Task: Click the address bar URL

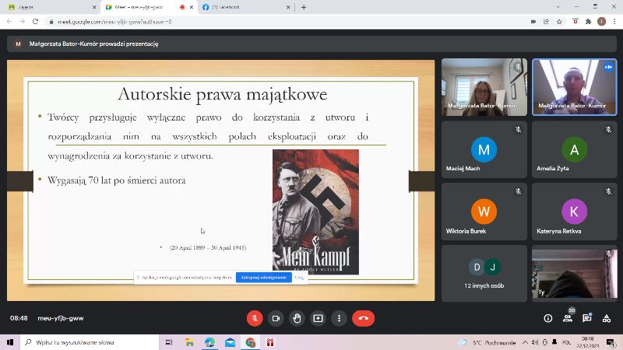Action: click(114, 22)
